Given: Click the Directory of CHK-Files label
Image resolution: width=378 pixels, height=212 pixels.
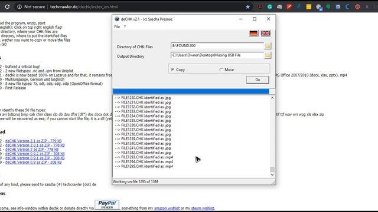Looking at the screenshot, I should click(135, 47).
